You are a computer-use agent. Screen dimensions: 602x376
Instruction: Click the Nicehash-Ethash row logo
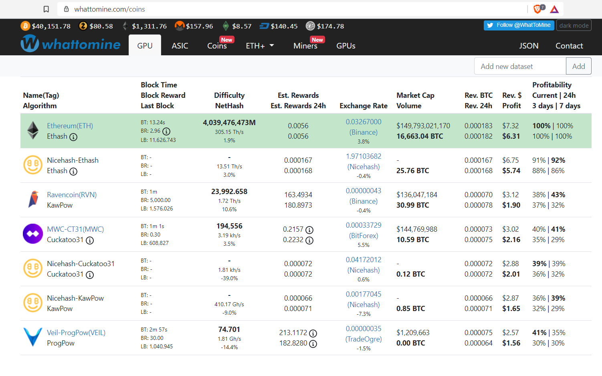pos(33,165)
